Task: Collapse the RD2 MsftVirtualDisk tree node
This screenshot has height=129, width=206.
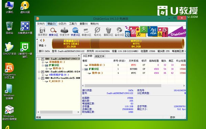Action: point(39,78)
